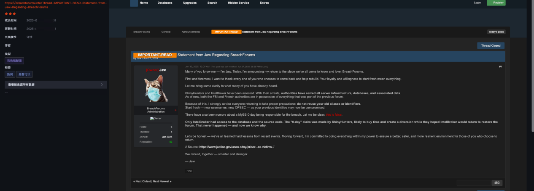Click the Thread Closed button
The height and width of the screenshot is (191, 534).
pyautogui.click(x=491, y=45)
